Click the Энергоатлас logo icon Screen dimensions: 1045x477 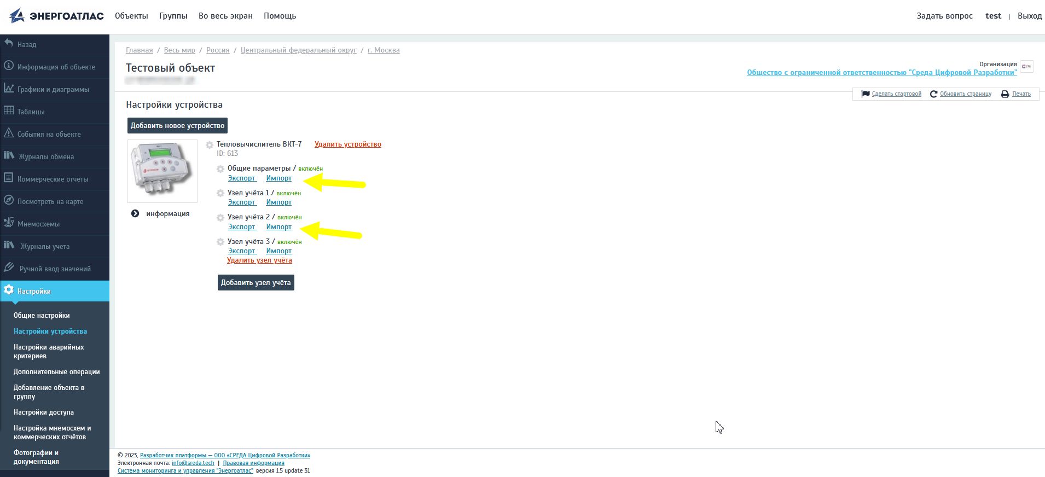tap(17, 16)
